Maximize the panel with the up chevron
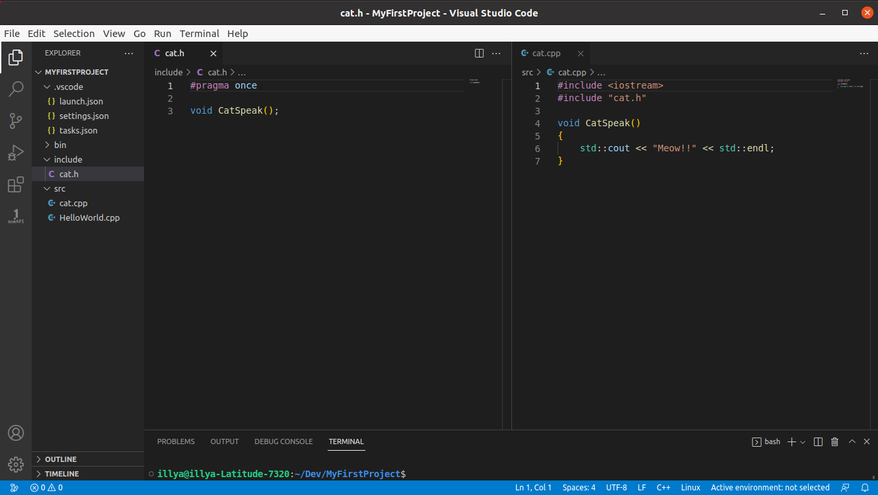The image size is (878, 495). click(x=852, y=441)
